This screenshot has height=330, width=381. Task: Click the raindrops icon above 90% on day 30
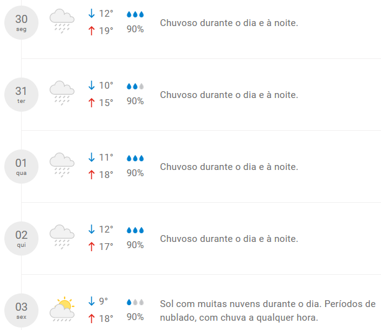[135, 14]
